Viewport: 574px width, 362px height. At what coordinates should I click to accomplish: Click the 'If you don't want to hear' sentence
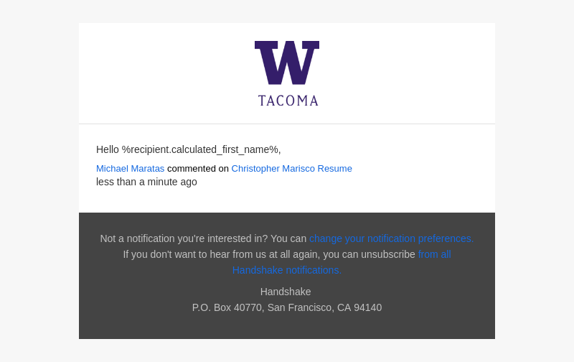[269, 254]
